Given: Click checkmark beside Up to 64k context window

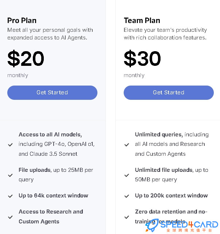Looking at the screenshot, I should point(10,196).
